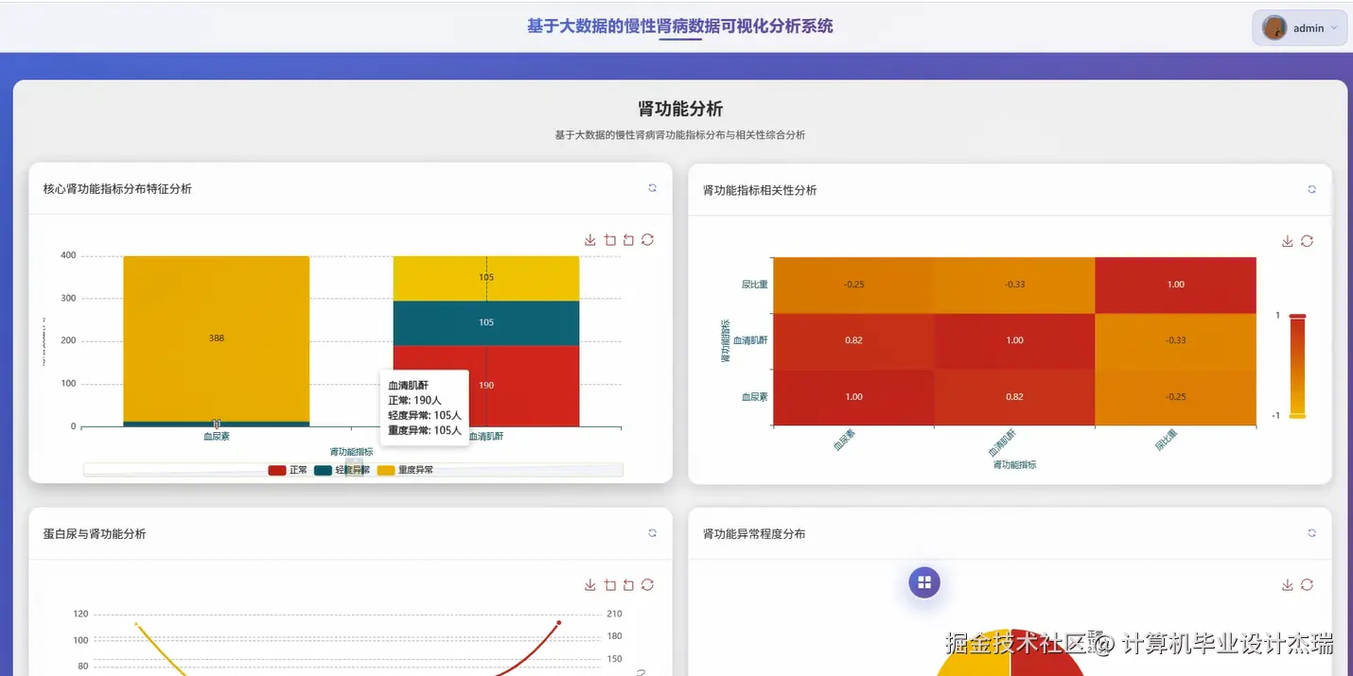Refresh the 蛋白尿与肾功能分析 card
Viewport: 1353px width, 676px height.
pos(652,533)
